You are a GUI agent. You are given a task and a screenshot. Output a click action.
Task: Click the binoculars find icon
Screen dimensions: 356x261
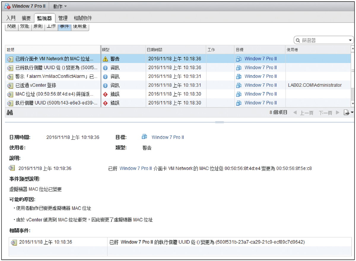(x=9, y=113)
